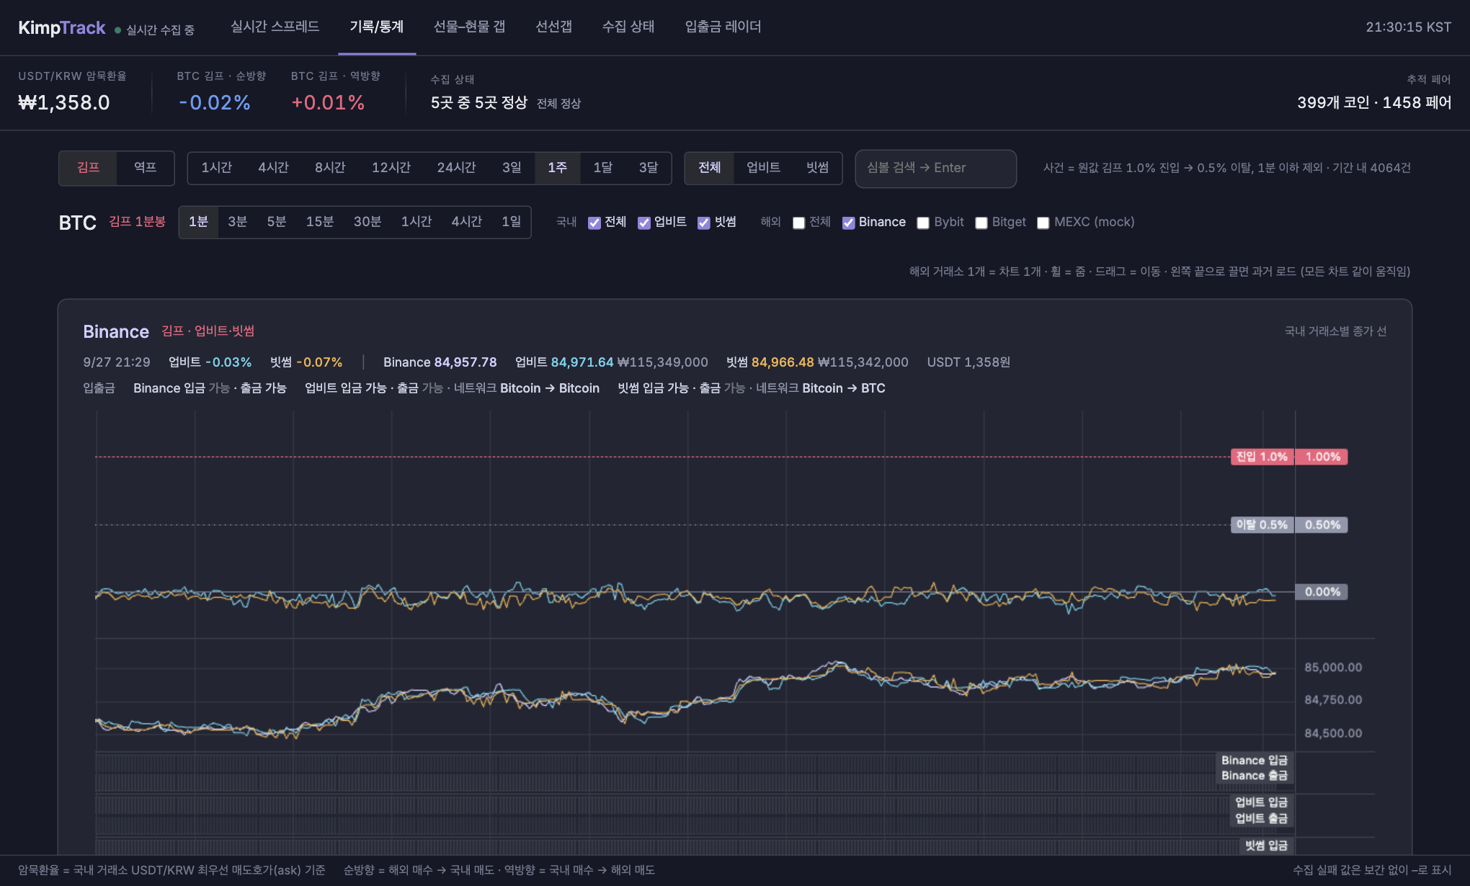Screen dimensions: 1470x886
Task: Set period to 1달
Action: pyautogui.click(x=603, y=168)
